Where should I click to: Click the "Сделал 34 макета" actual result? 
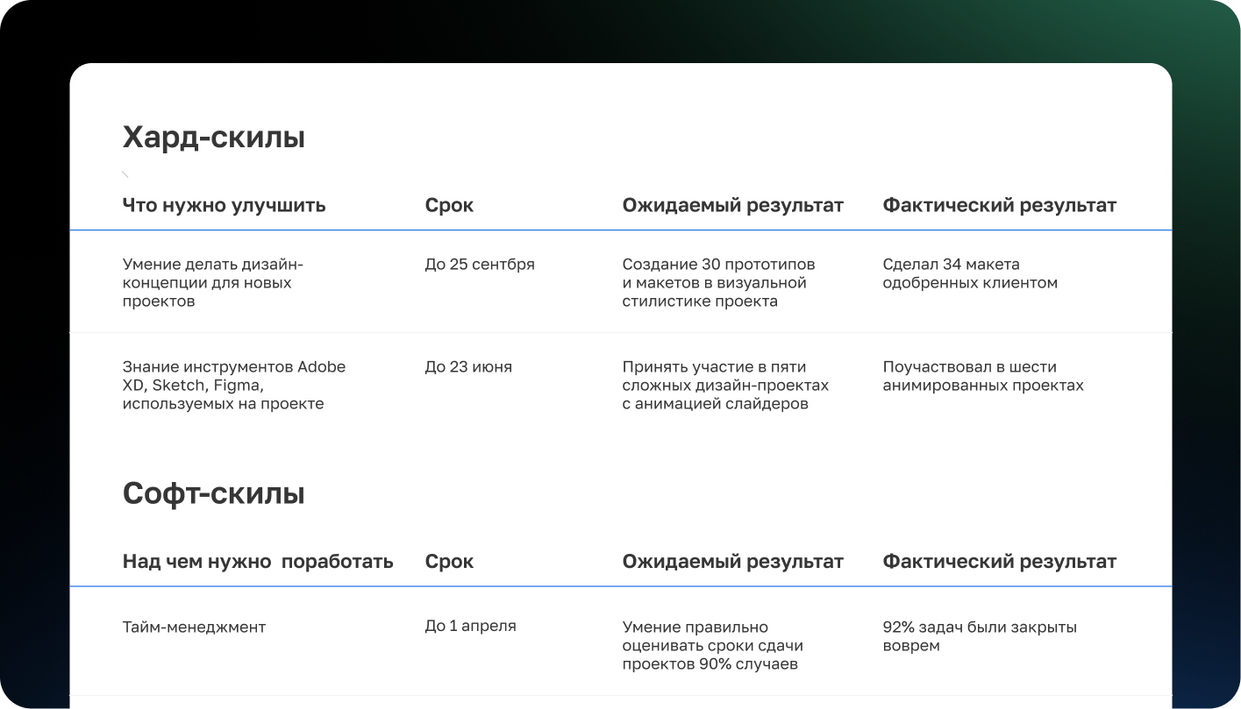969,273
